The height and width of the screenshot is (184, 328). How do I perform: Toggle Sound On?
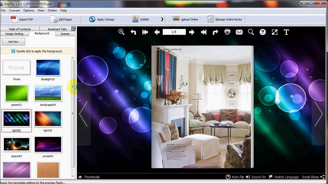click(x=256, y=177)
